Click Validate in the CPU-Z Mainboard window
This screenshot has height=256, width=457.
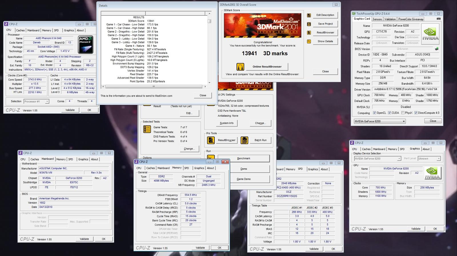point(84,239)
